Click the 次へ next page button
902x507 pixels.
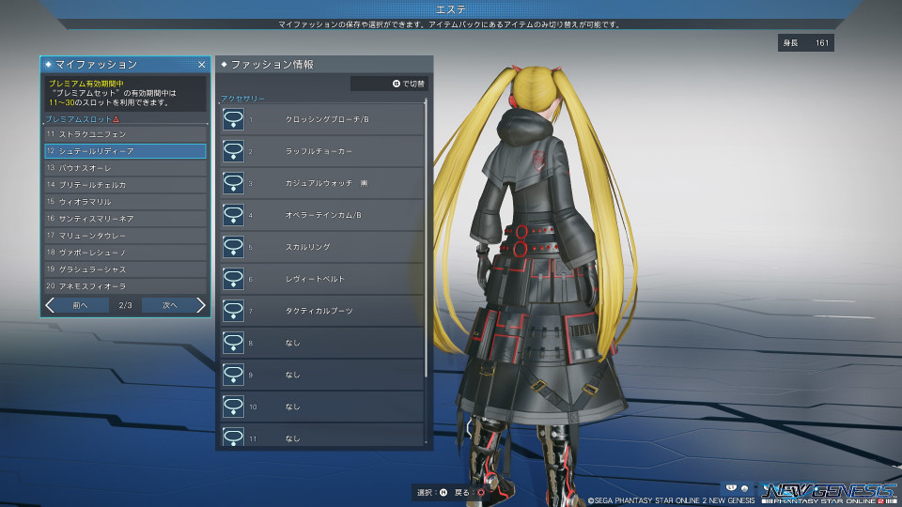click(x=170, y=305)
